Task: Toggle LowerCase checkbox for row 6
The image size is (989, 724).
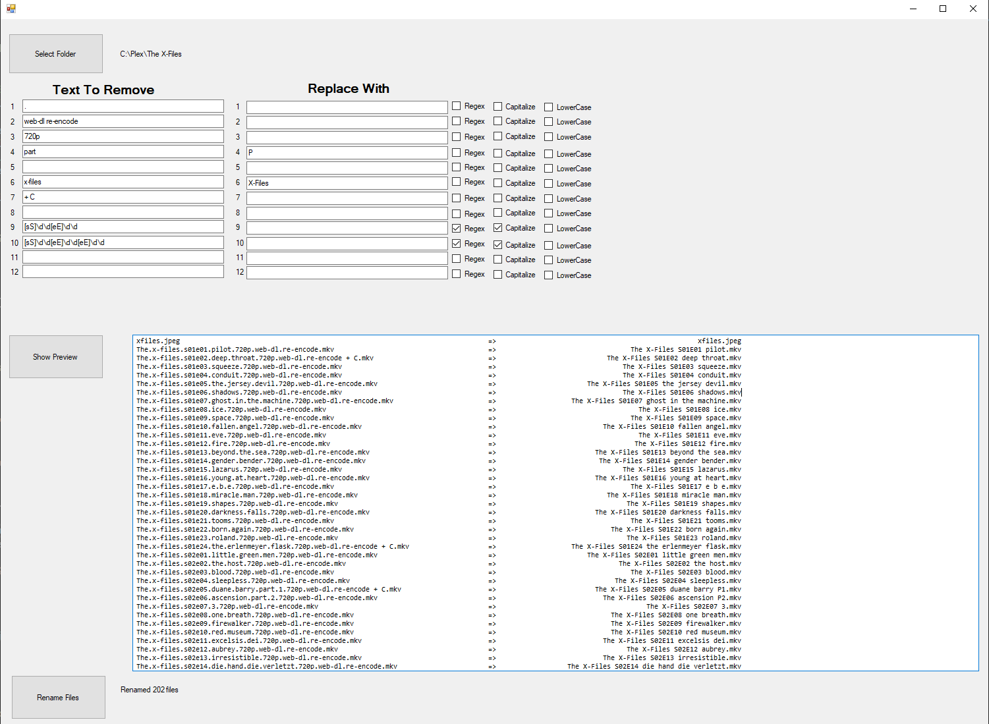Action: click(548, 183)
